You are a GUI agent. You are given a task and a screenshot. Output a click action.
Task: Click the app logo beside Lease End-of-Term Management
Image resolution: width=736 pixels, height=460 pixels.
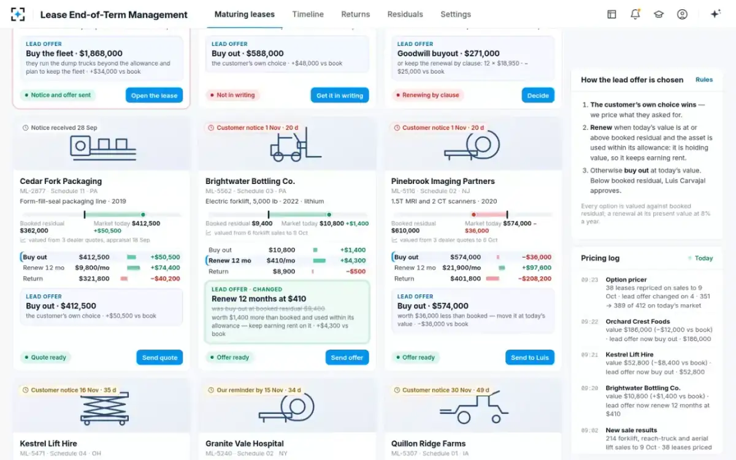point(18,14)
